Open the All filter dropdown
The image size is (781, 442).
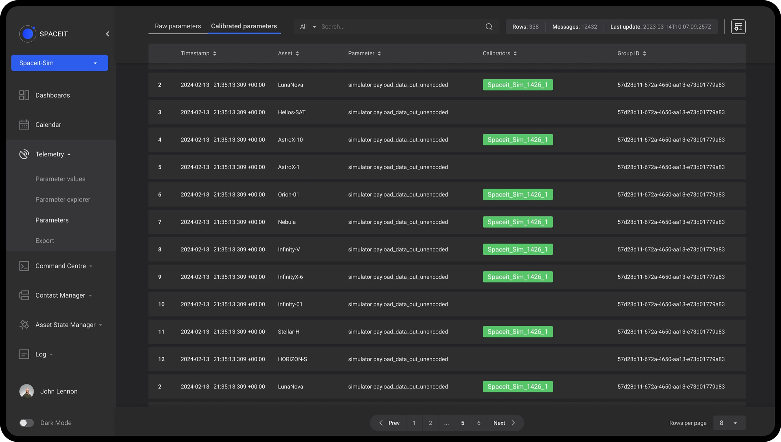point(308,27)
